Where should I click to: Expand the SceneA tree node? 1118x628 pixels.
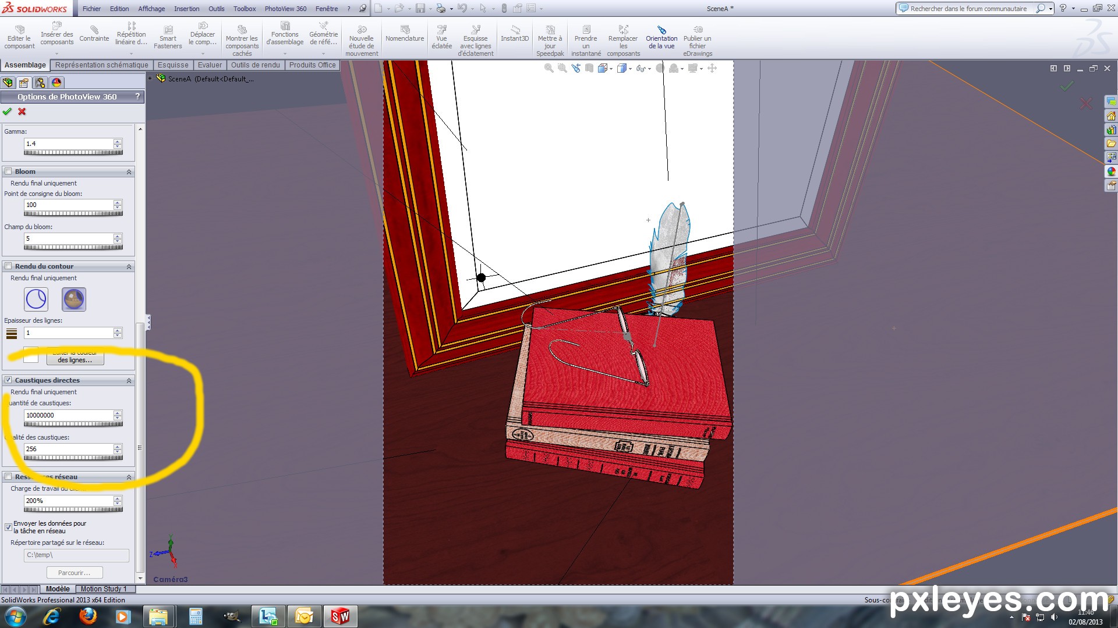[150, 78]
